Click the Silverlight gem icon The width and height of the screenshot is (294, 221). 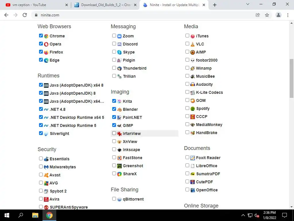coord(46,134)
